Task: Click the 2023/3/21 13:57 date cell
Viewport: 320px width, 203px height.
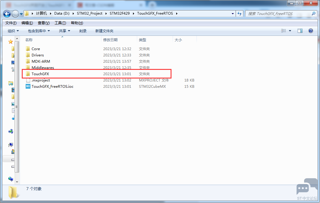Action: pos(117,61)
